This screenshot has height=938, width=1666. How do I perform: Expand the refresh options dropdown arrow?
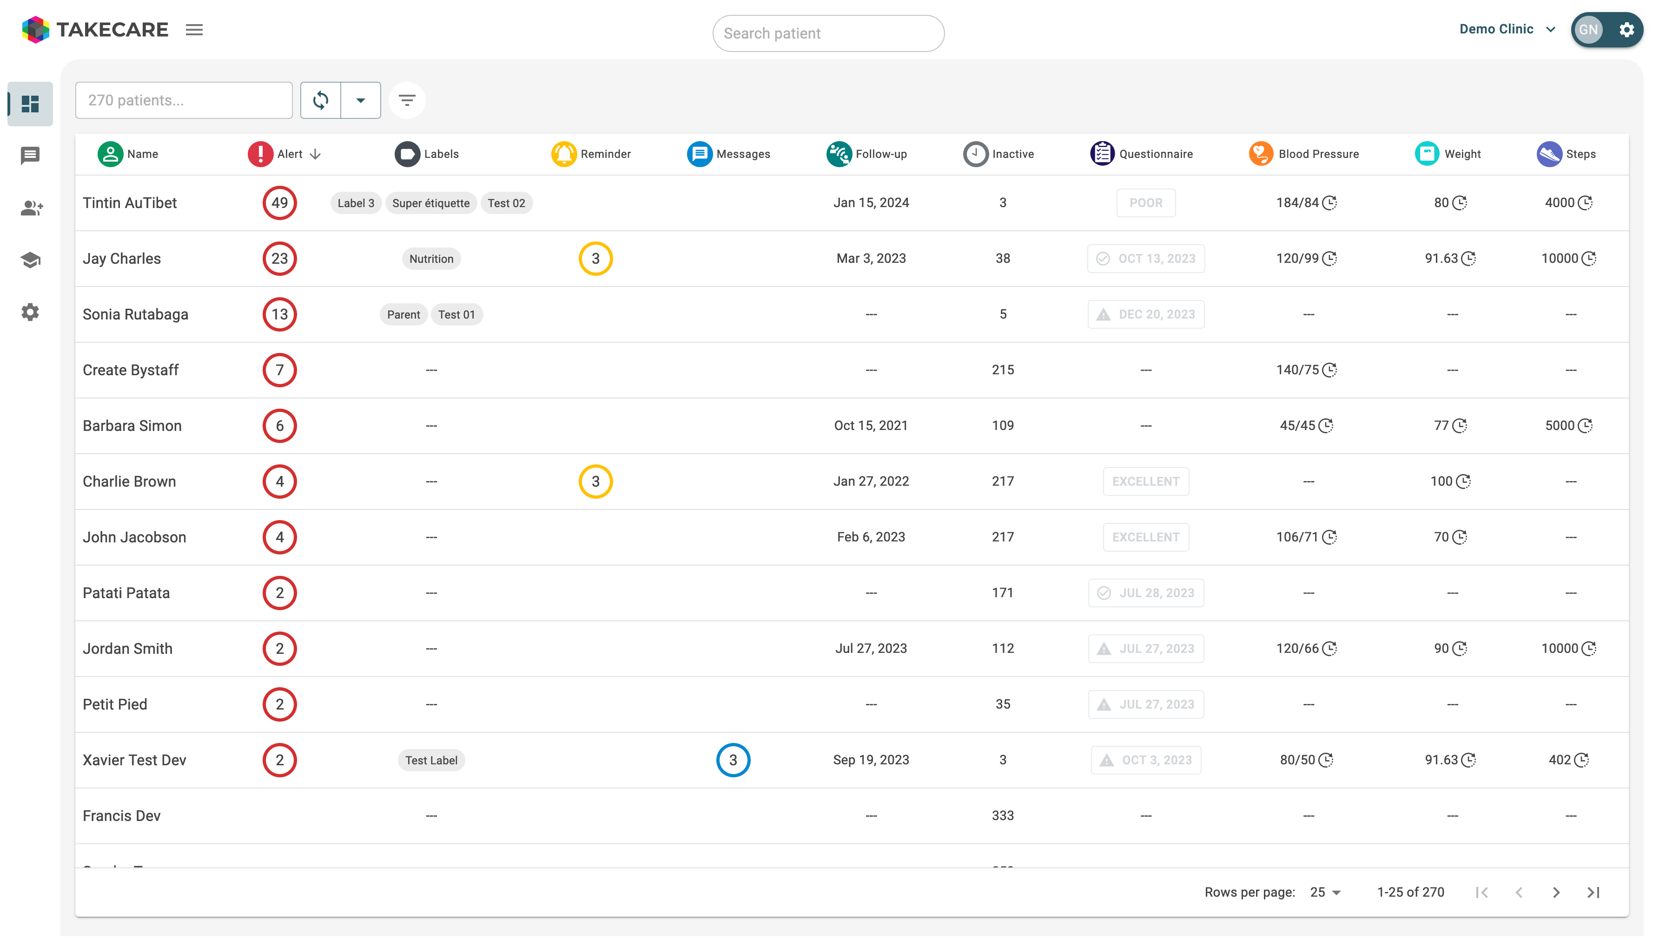coord(361,100)
